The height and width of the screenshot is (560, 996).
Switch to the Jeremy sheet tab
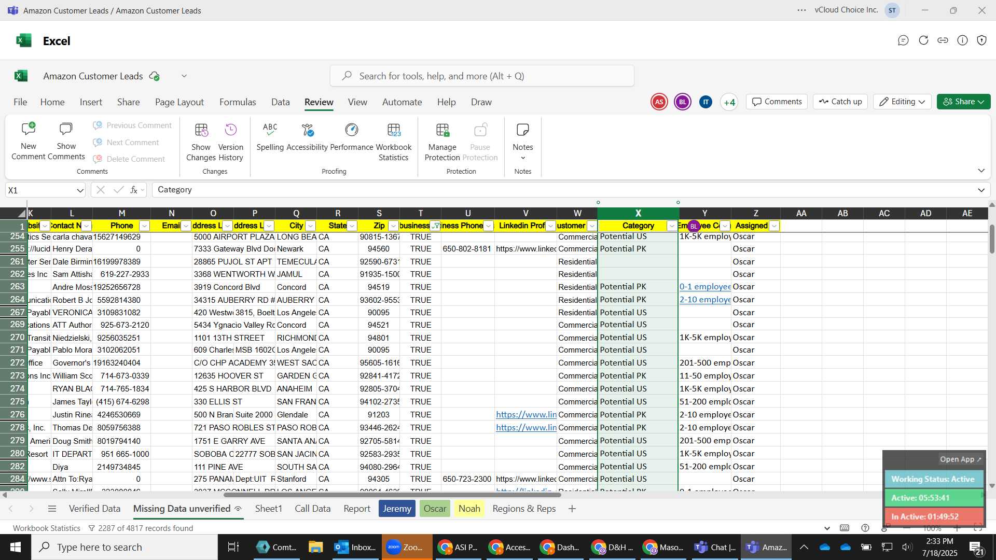point(397,509)
